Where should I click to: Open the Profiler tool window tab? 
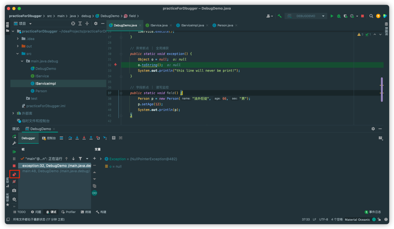[x=68, y=212]
